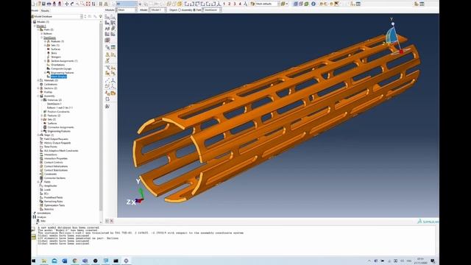Viewport: 471px width, 265px height.
Task: Click the Save Model Database icon
Action: point(43,4)
